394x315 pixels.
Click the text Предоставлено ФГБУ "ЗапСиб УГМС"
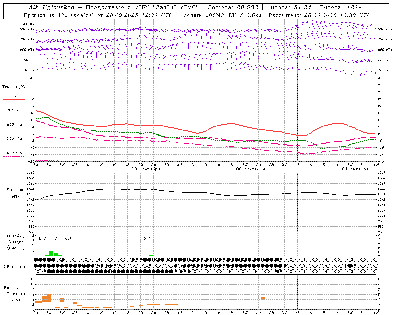143,7
